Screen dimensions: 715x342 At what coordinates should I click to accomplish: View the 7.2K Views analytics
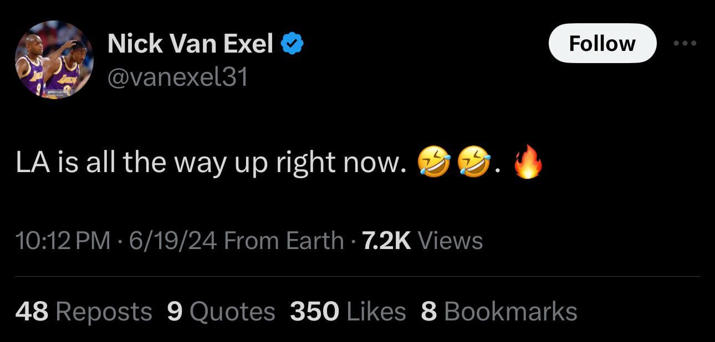pos(422,241)
